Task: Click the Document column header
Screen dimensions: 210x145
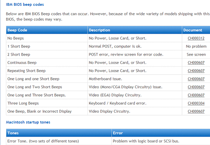Action: (196, 30)
